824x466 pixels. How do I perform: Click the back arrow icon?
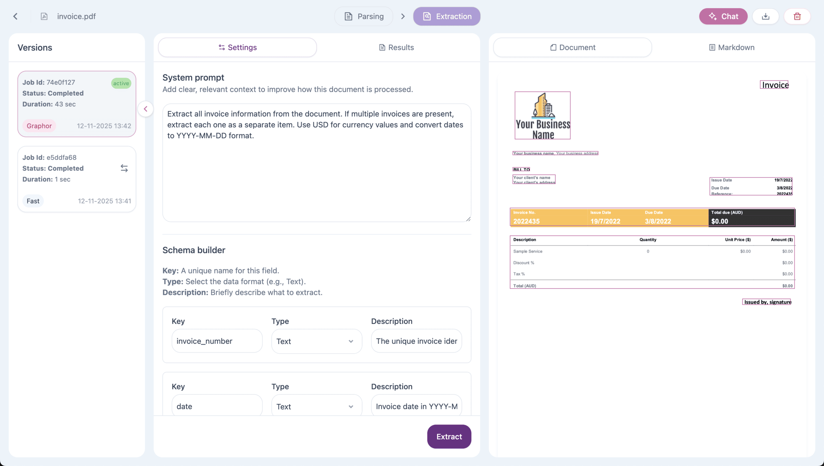(15, 16)
